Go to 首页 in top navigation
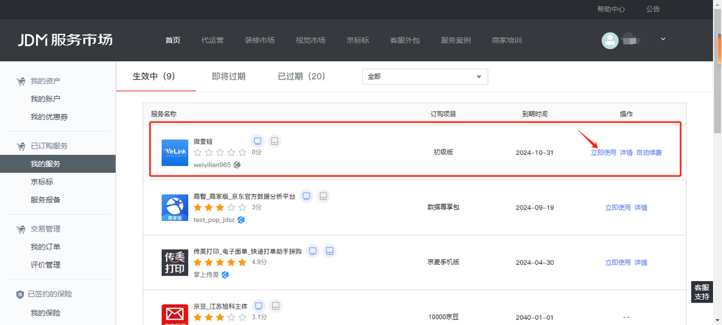Image resolution: width=722 pixels, height=325 pixels. coord(173,41)
